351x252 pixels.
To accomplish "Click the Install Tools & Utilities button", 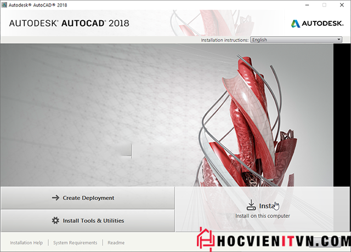I will (88, 221).
